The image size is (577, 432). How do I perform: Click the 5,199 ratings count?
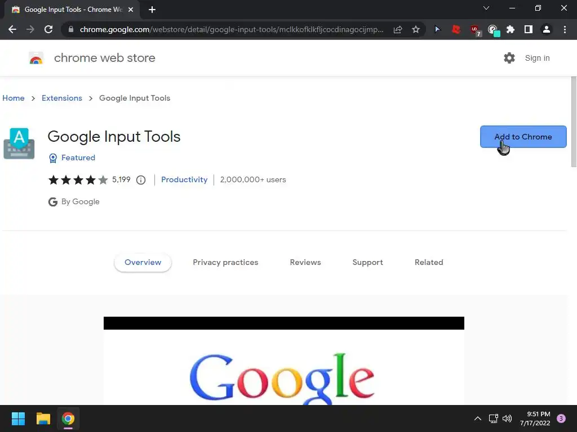(122, 179)
